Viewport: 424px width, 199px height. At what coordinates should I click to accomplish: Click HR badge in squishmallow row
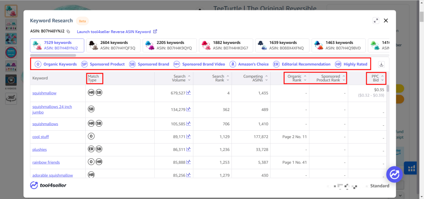(91, 93)
